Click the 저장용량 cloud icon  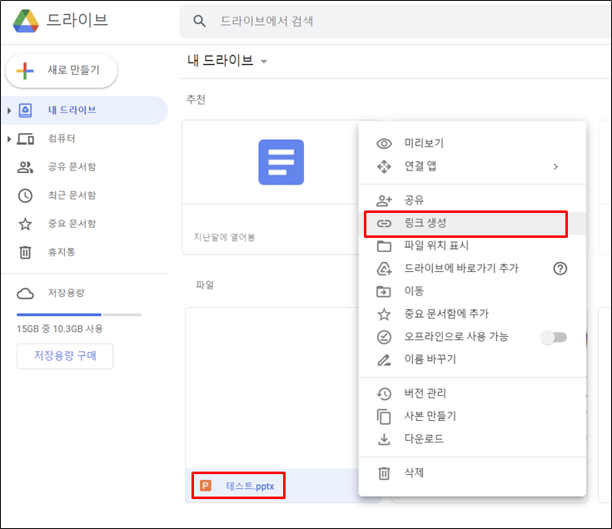point(25,294)
